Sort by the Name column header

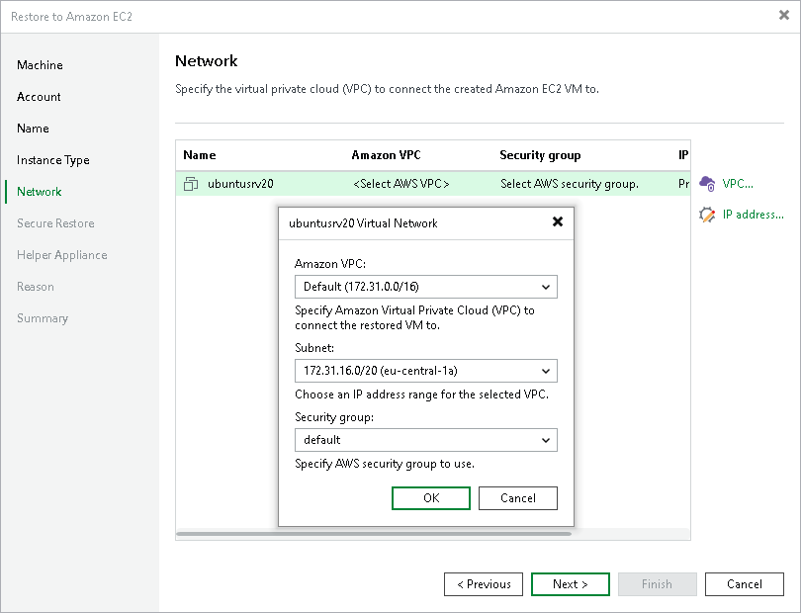[200, 155]
